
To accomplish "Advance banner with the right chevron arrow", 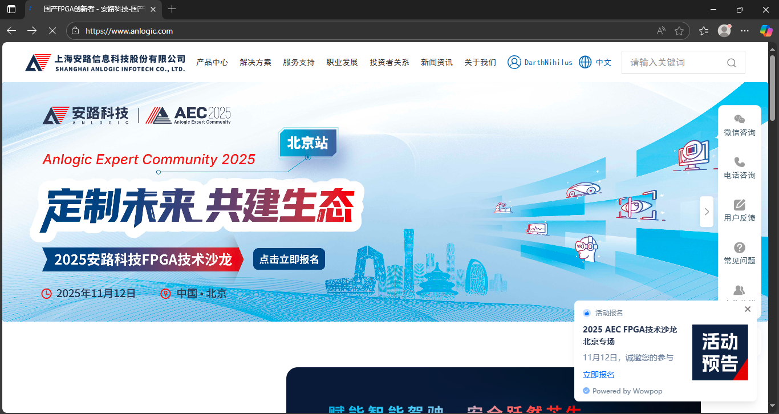I will [x=707, y=212].
